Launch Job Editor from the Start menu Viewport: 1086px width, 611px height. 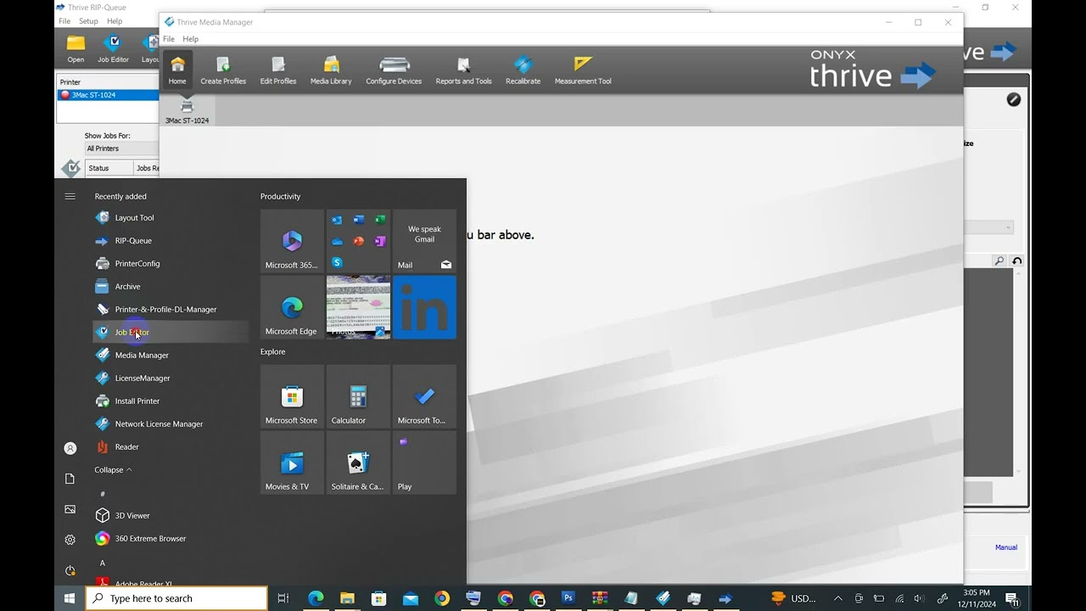coord(171,333)
